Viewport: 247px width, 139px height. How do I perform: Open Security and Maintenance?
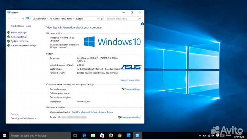(23, 118)
